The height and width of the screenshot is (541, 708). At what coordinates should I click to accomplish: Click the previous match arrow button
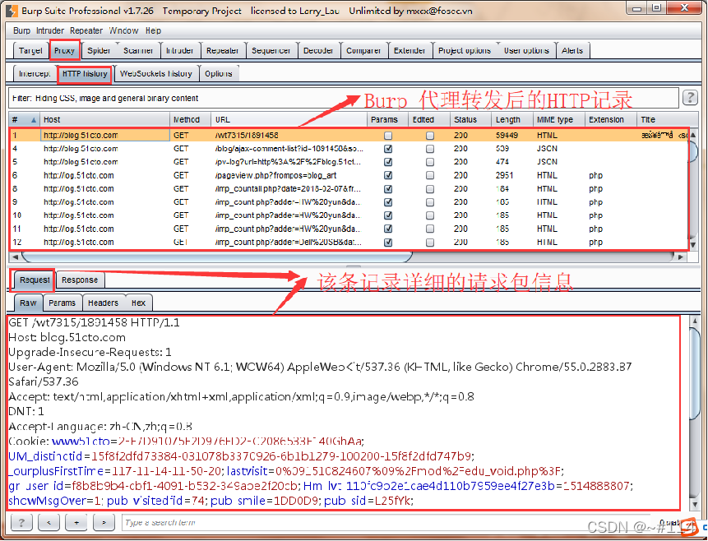click(x=49, y=522)
